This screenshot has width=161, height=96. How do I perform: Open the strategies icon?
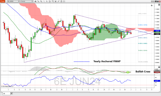pos(61,1)
